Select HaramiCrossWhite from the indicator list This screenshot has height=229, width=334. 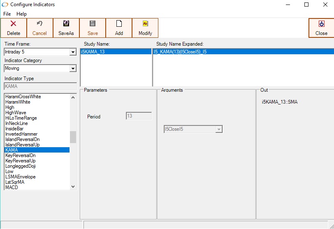coord(23,97)
